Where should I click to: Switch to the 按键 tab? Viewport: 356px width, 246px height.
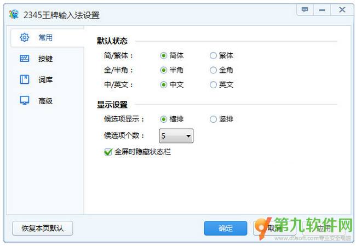[48, 59]
